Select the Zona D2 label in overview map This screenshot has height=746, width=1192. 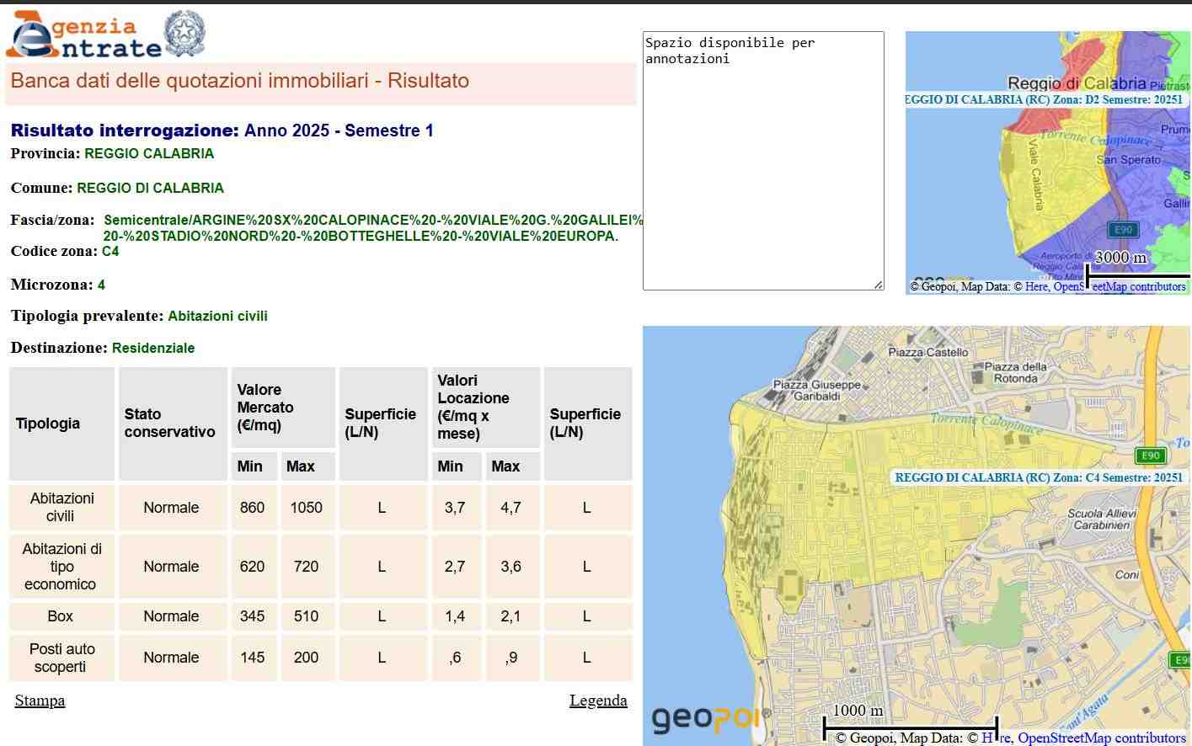point(1045,99)
